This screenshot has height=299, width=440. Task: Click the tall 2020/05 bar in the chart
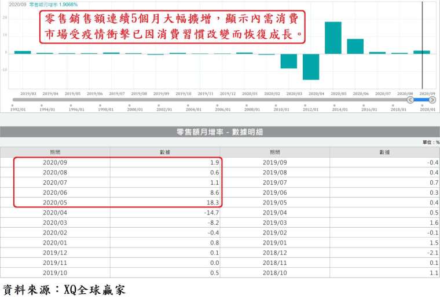pyautogui.click(x=333, y=38)
